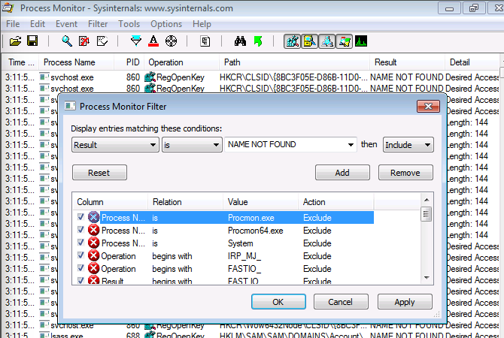The width and height of the screenshot is (504, 338).
Task: Uncheck the FAST IO result filter checkbox
Action: coord(80,281)
